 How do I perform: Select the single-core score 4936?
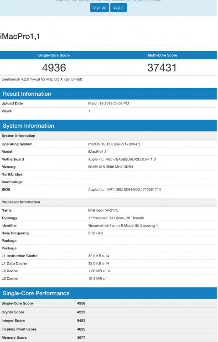pyautogui.click(x=54, y=67)
